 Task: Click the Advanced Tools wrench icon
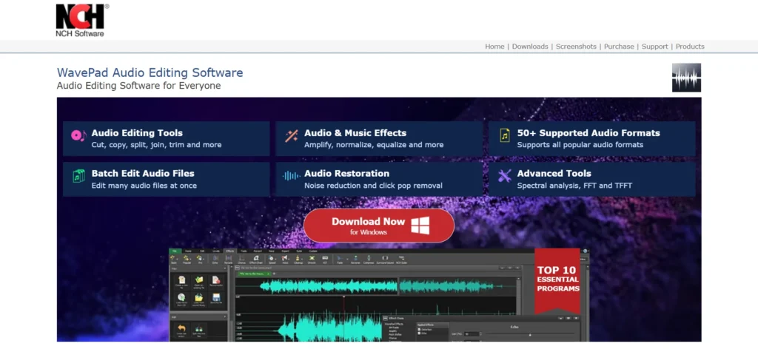[x=505, y=176]
